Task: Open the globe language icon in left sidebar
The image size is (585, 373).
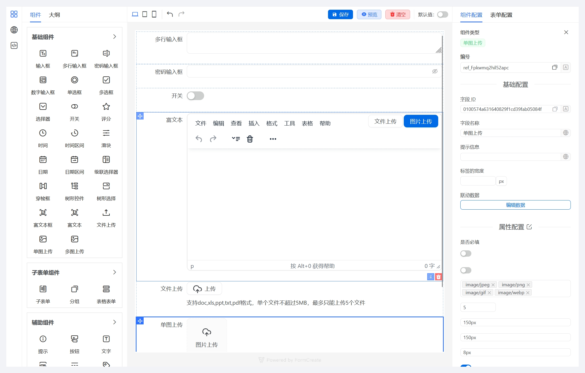Action: 14,30
